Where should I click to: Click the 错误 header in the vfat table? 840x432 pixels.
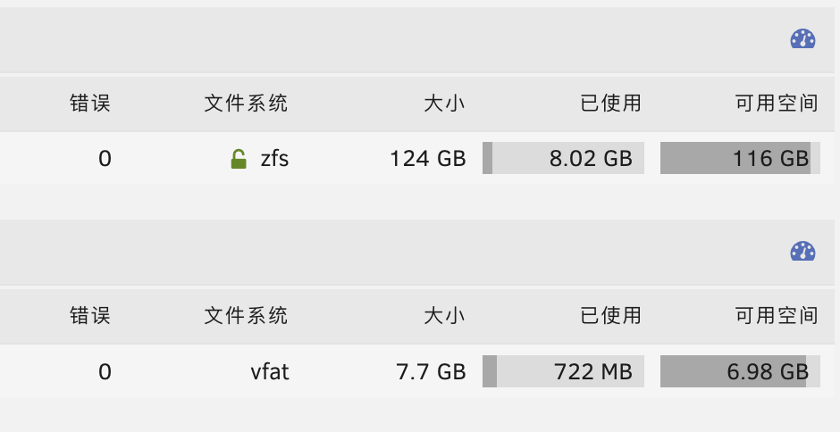90,315
